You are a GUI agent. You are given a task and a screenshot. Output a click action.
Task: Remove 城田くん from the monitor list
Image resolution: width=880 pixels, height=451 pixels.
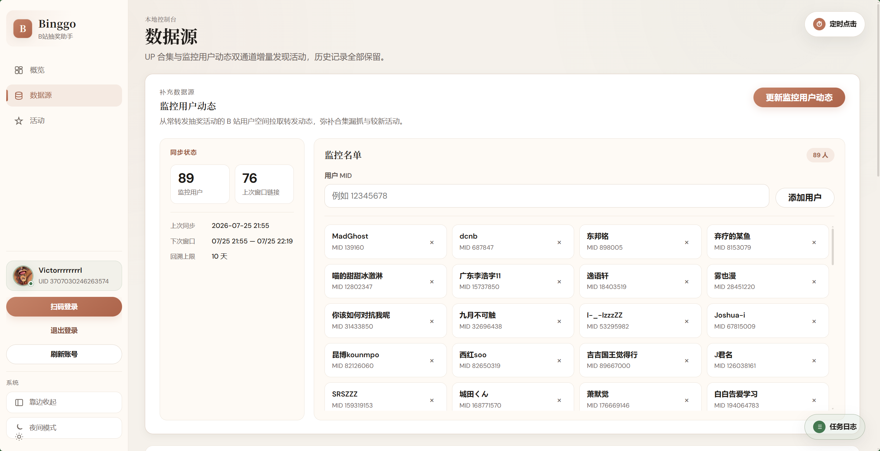pyautogui.click(x=559, y=400)
